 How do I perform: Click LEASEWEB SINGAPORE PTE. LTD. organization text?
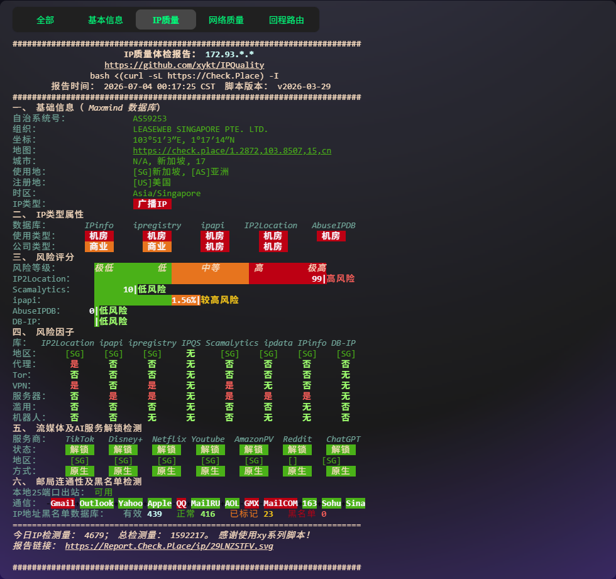[x=201, y=130]
